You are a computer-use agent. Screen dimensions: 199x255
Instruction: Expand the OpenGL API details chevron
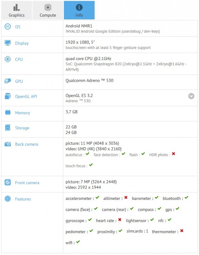tap(191, 96)
